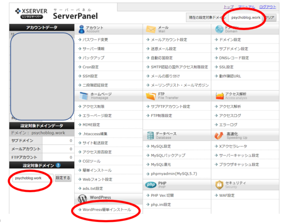Viewport: 286px width, 224px height.
Task: Open MySQL設定
Action: coord(161,146)
